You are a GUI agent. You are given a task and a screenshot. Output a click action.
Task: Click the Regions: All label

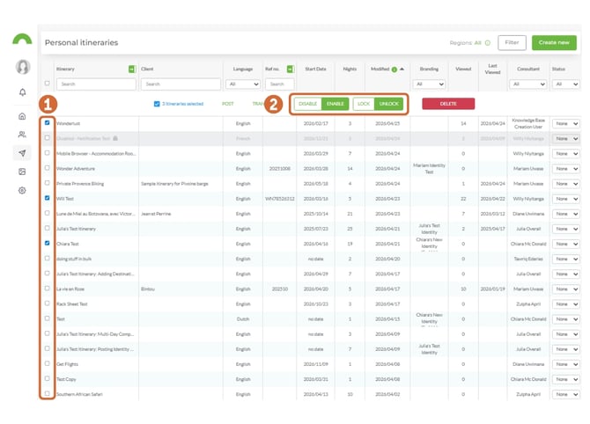(x=466, y=43)
